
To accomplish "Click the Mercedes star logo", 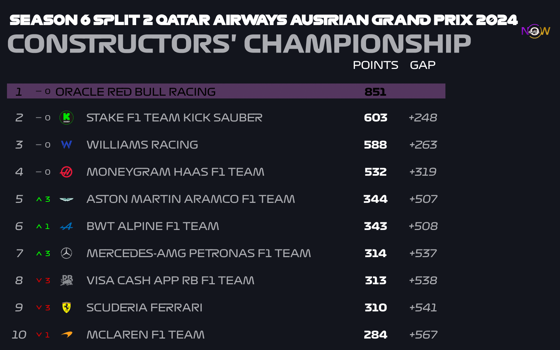I will (67, 253).
